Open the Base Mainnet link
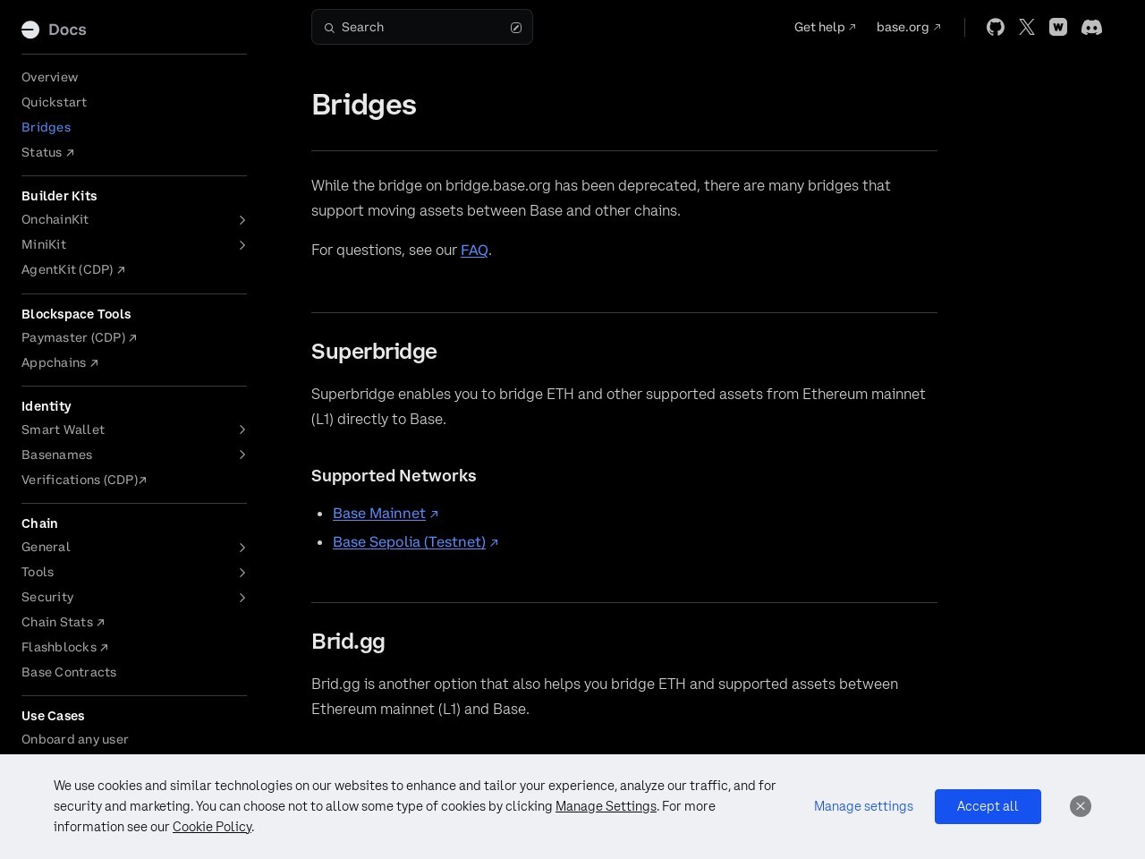This screenshot has height=859, width=1145. (379, 514)
